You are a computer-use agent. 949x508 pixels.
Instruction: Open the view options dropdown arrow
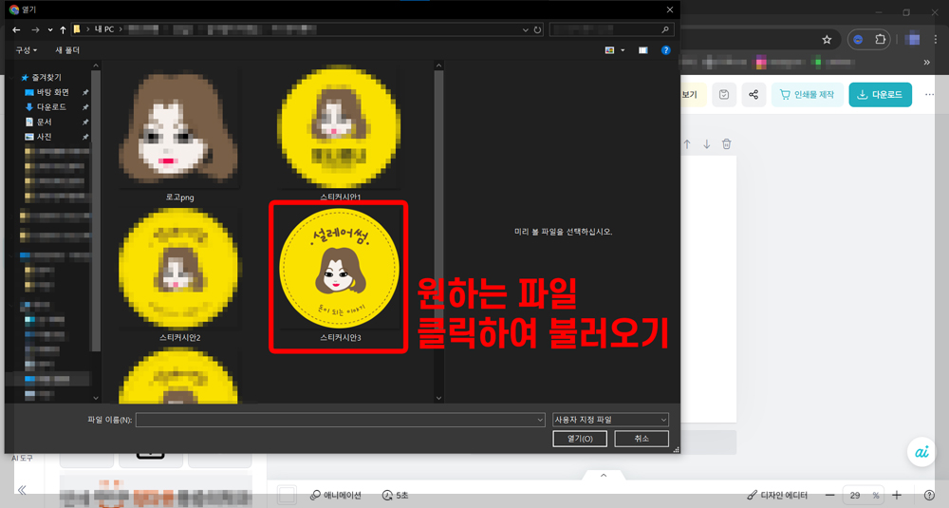[623, 50]
